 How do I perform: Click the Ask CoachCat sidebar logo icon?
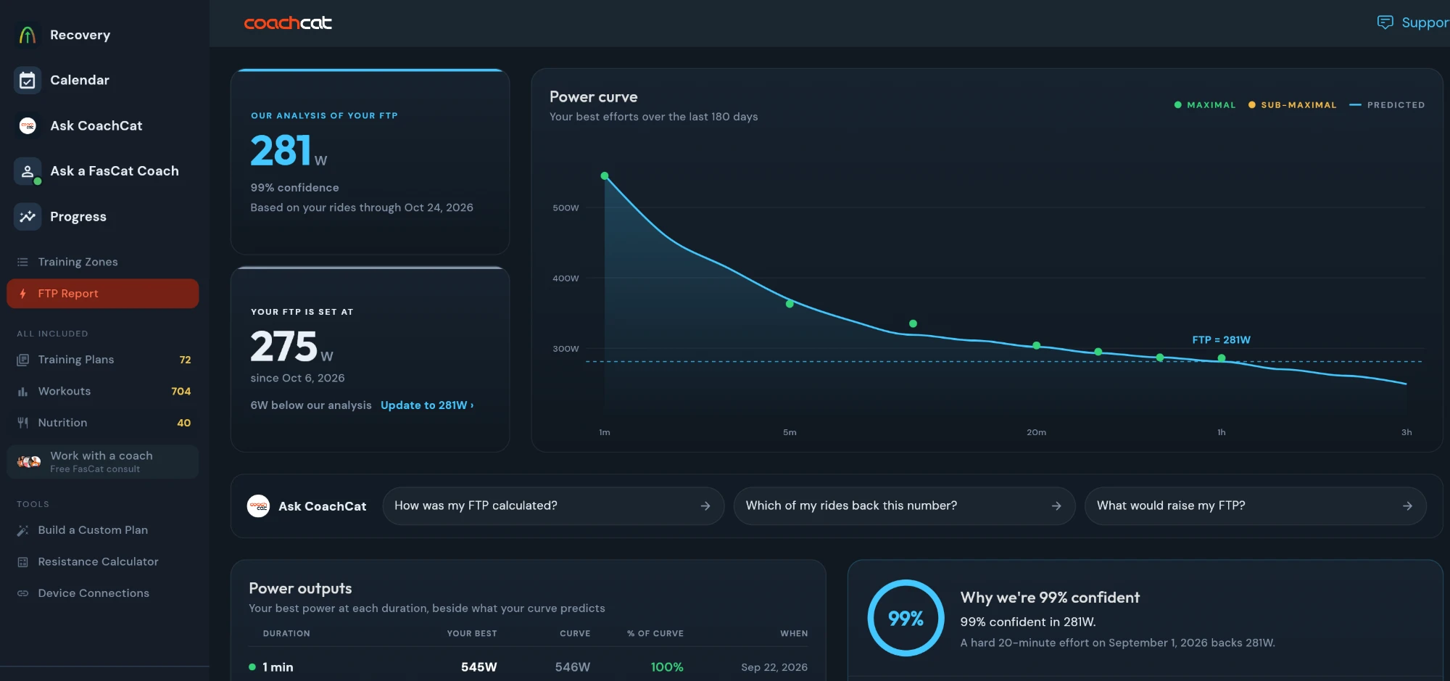(28, 126)
